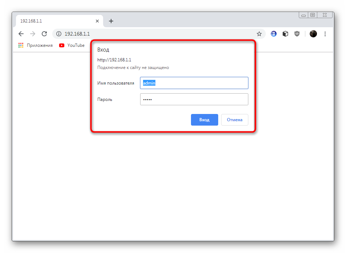Click the browser back arrow
This screenshot has width=346, height=253.
(x=21, y=34)
